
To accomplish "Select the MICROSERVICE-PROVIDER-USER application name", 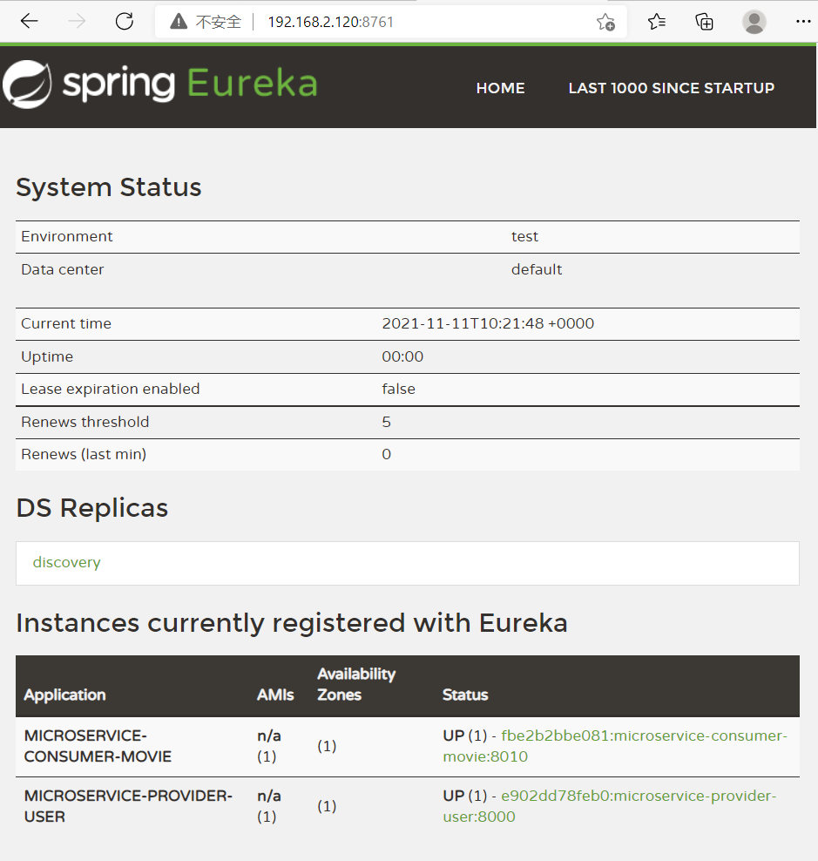I will coord(128,806).
